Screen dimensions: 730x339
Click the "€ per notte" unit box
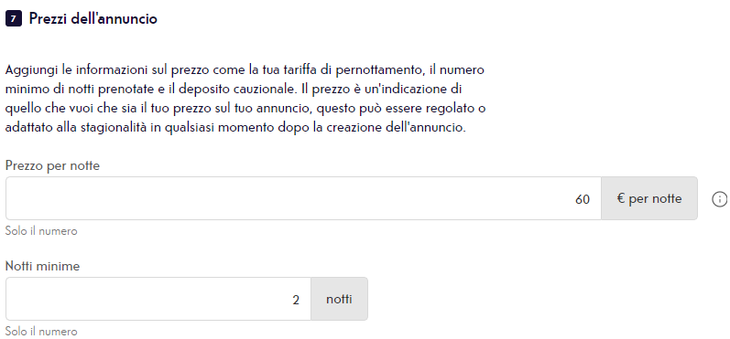click(649, 198)
